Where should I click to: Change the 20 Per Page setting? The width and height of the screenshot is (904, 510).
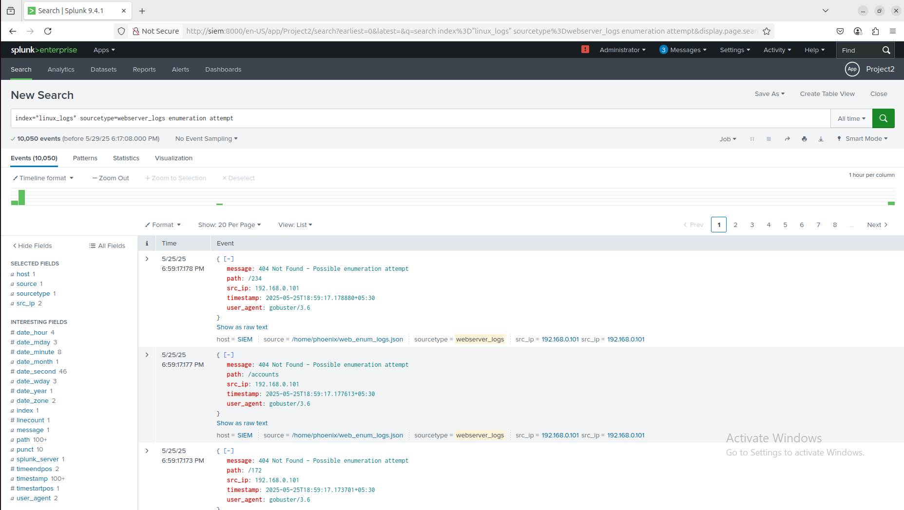tap(230, 225)
